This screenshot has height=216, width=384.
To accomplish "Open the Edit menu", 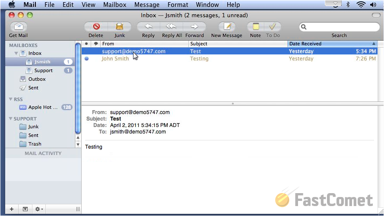I will (68, 5).
